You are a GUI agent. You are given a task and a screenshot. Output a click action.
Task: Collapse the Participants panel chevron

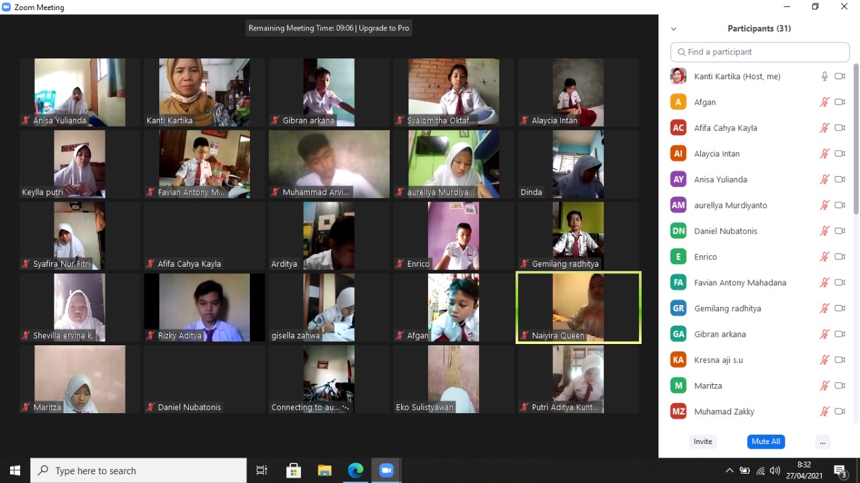(673, 29)
